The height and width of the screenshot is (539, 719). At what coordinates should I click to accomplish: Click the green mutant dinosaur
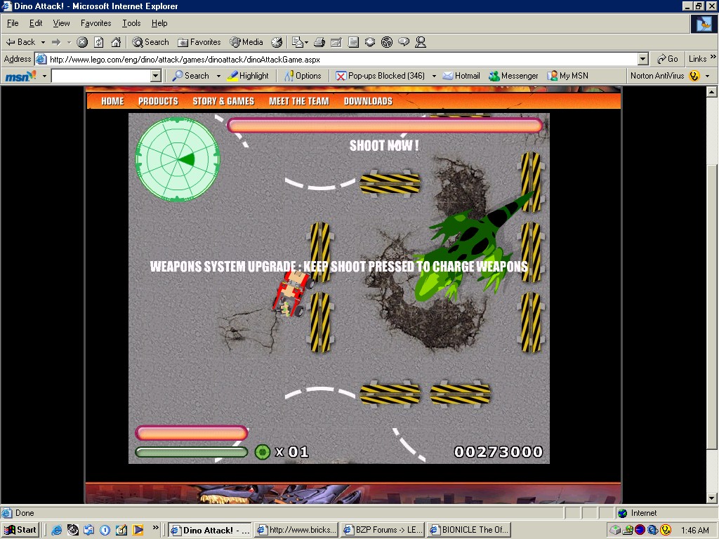click(468, 248)
